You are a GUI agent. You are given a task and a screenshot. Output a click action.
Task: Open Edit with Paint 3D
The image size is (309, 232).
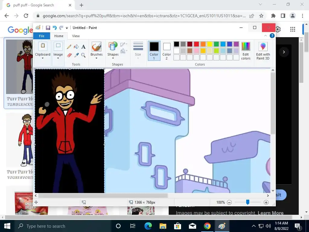[263, 51]
